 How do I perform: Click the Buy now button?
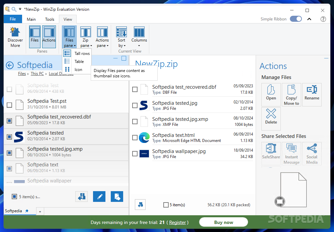coord(224,222)
